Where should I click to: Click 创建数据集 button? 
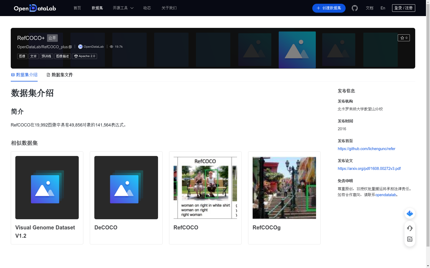329,8
